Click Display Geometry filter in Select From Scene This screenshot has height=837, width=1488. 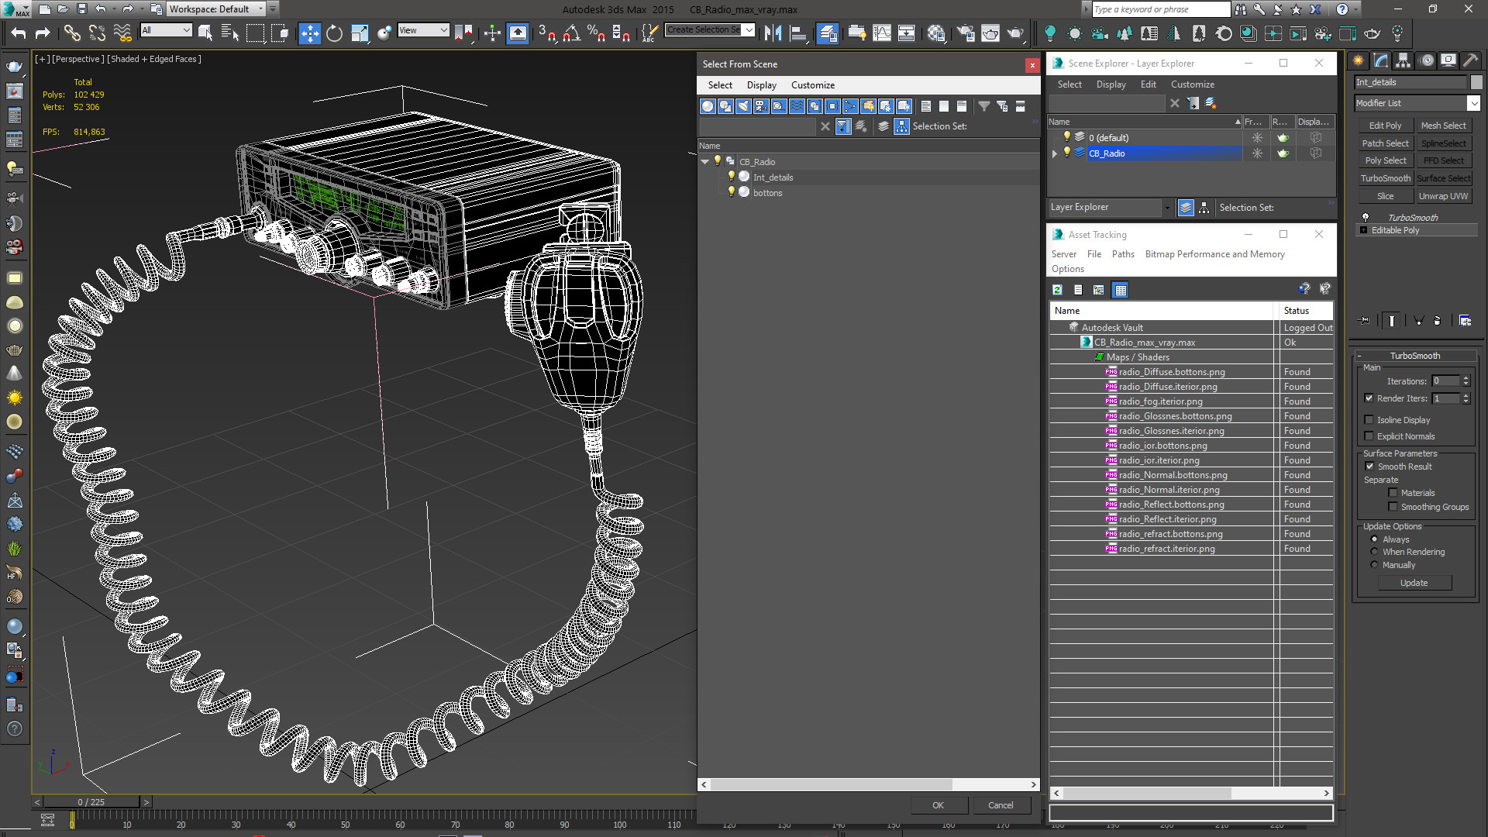(x=708, y=106)
